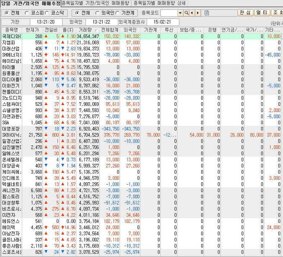Image resolution: width=283 pixels, height=257 pixels.
Task: Click the 31,000 은행 cell
Action: 213,135
